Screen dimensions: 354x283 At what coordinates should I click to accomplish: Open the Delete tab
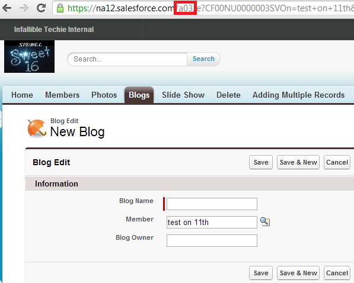pyautogui.click(x=228, y=95)
